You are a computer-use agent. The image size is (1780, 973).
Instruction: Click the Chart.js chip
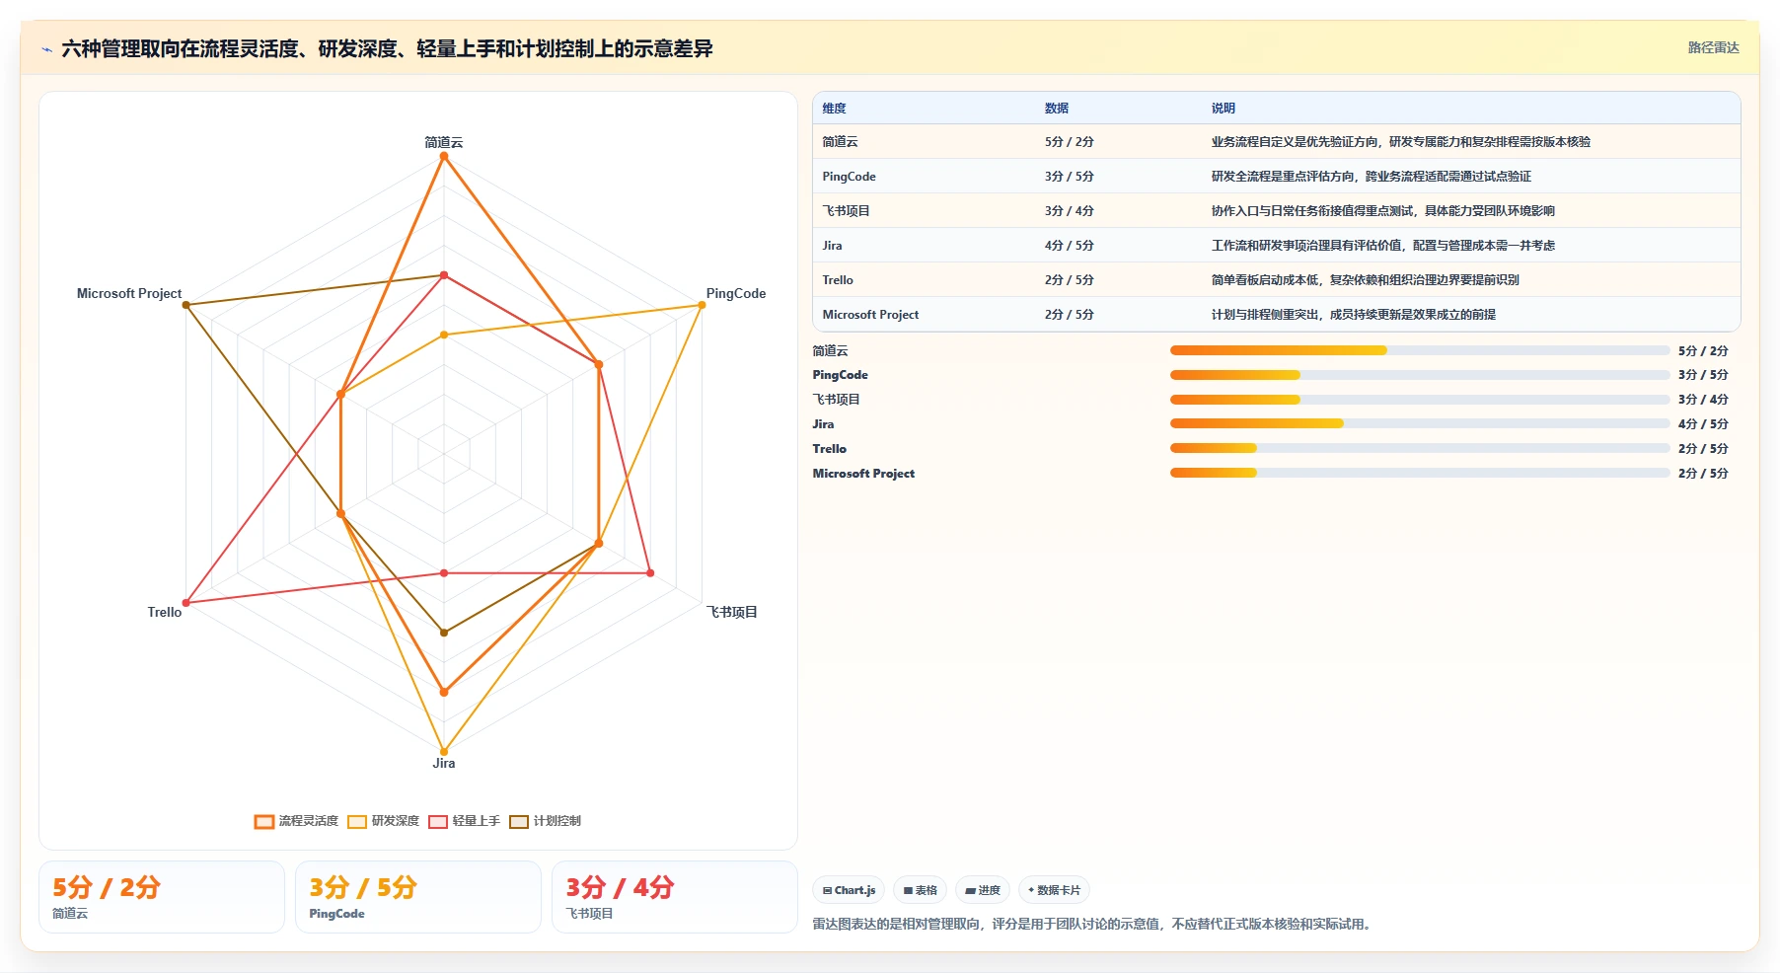(x=849, y=890)
